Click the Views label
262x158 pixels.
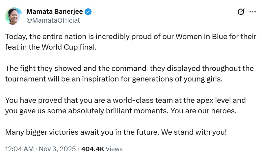tap(114, 149)
